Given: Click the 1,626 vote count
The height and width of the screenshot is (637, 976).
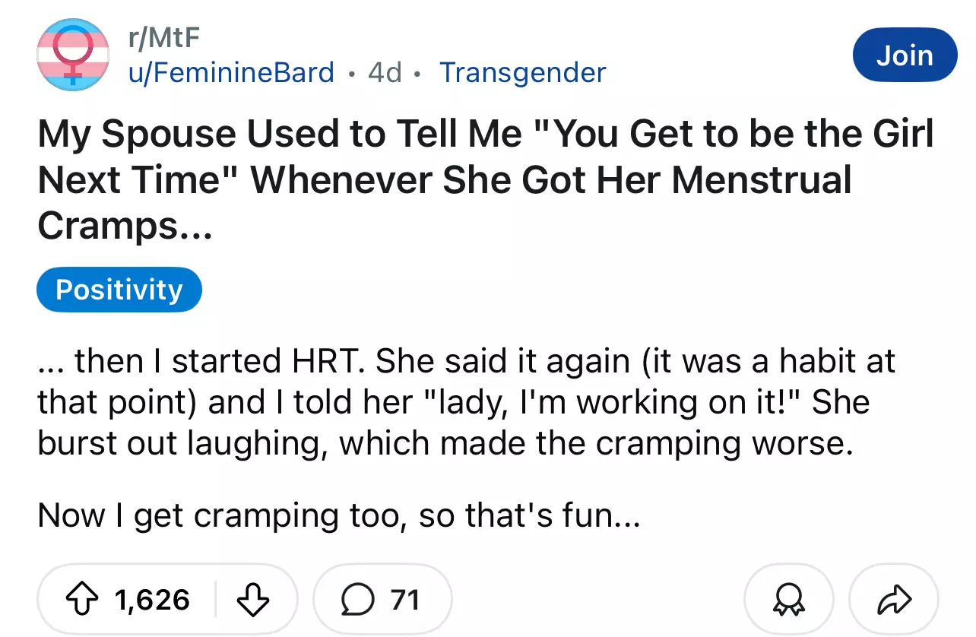Looking at the screenshot, I should tap(152, 600).
